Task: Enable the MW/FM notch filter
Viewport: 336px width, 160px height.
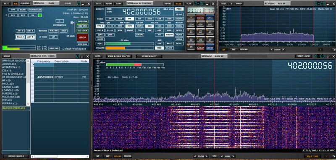Action: pyautogui.click(x=53, y=31)
